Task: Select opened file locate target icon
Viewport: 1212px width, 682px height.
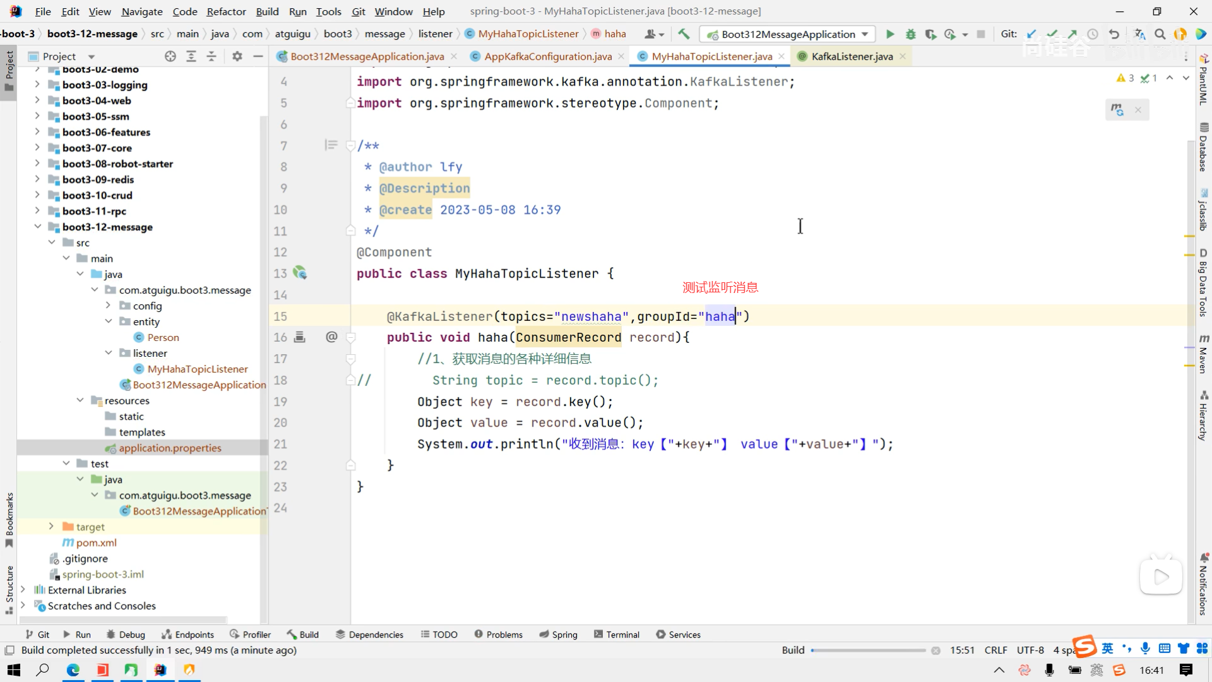Action: pyautogui.click(x=170, y=56)
